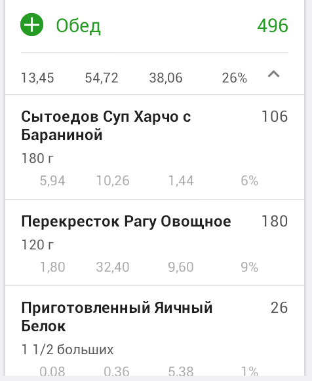Viewport: 312px width, 381px height.
Task: Collapse the Обед meal section with chevron
Action: [x=273, y=74]
